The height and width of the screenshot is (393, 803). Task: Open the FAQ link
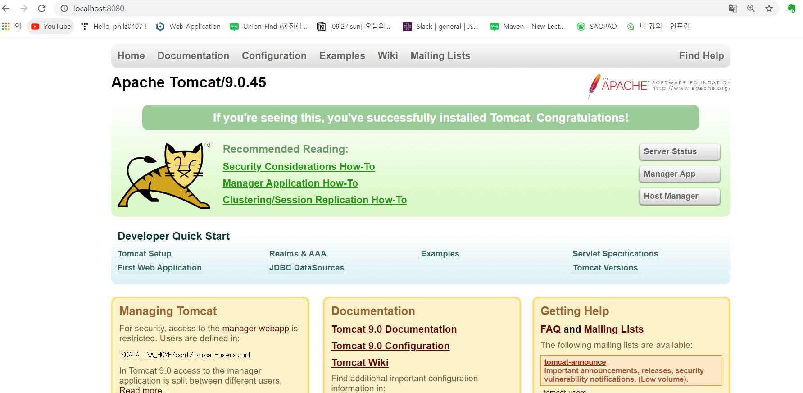550,329
